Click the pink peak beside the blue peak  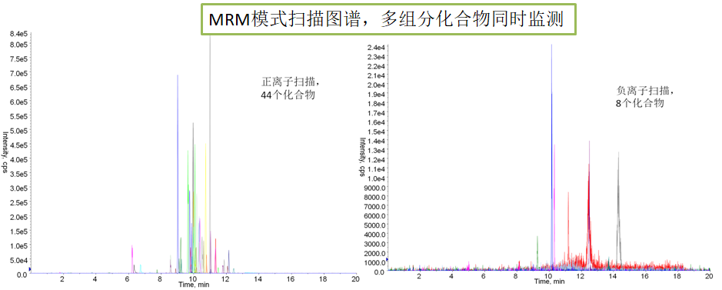(x=555, y=207)
